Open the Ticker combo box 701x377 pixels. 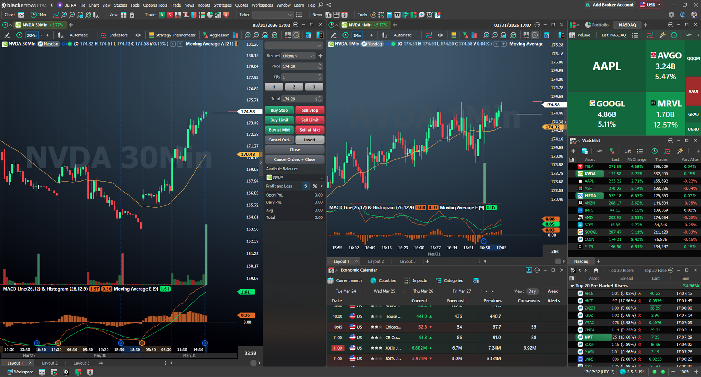[272, 15]
